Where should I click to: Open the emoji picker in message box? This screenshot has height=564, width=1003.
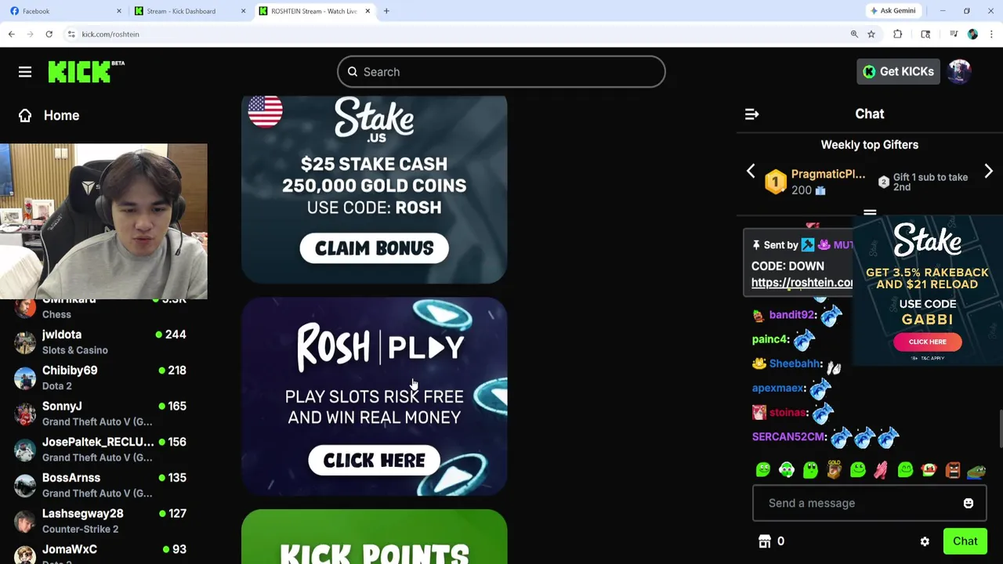coord(969,504)
